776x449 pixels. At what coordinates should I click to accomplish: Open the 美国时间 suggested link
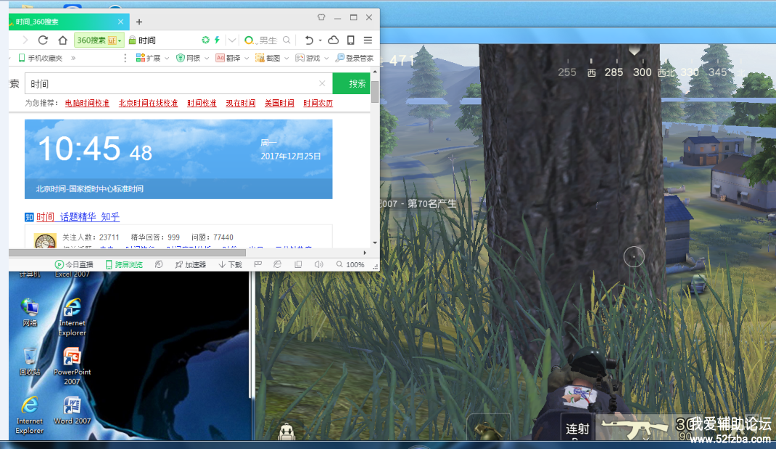tap(279, 103)
